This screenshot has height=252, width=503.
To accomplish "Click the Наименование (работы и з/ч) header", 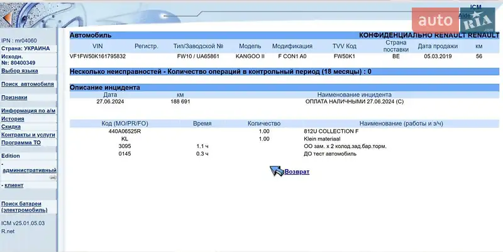I will [x=401, y=123].
